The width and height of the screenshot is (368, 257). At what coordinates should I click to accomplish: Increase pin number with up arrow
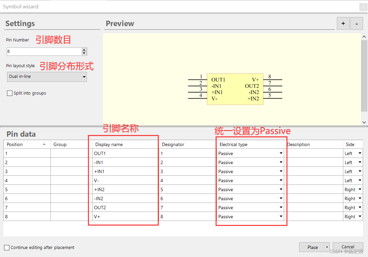[x=84, y=50]
